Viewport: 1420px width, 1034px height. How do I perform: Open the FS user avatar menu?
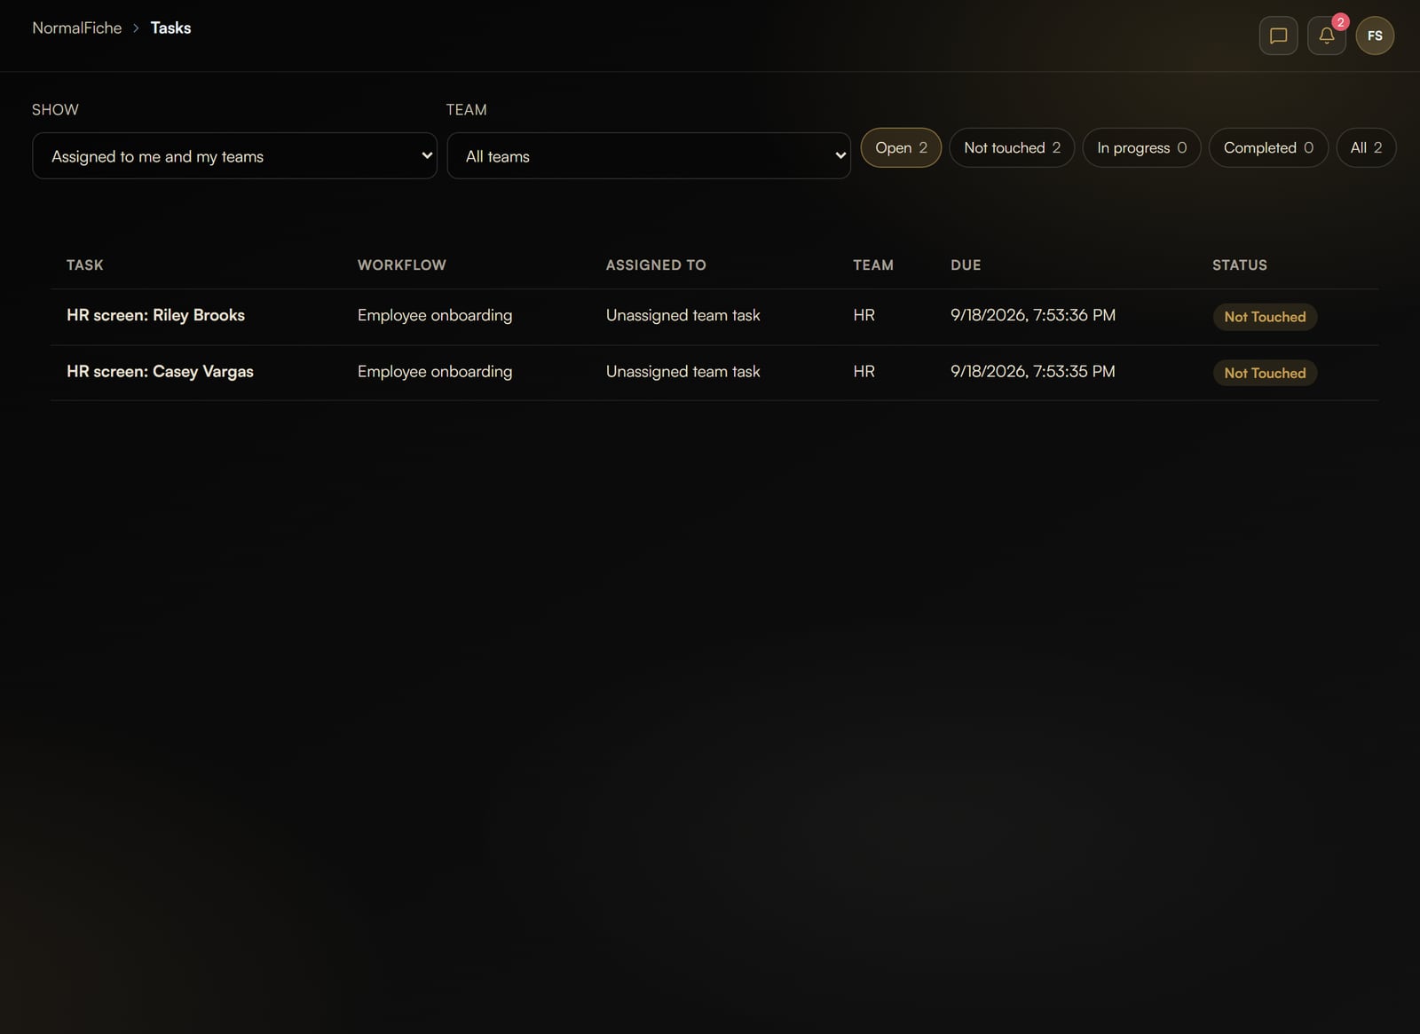1375,36
